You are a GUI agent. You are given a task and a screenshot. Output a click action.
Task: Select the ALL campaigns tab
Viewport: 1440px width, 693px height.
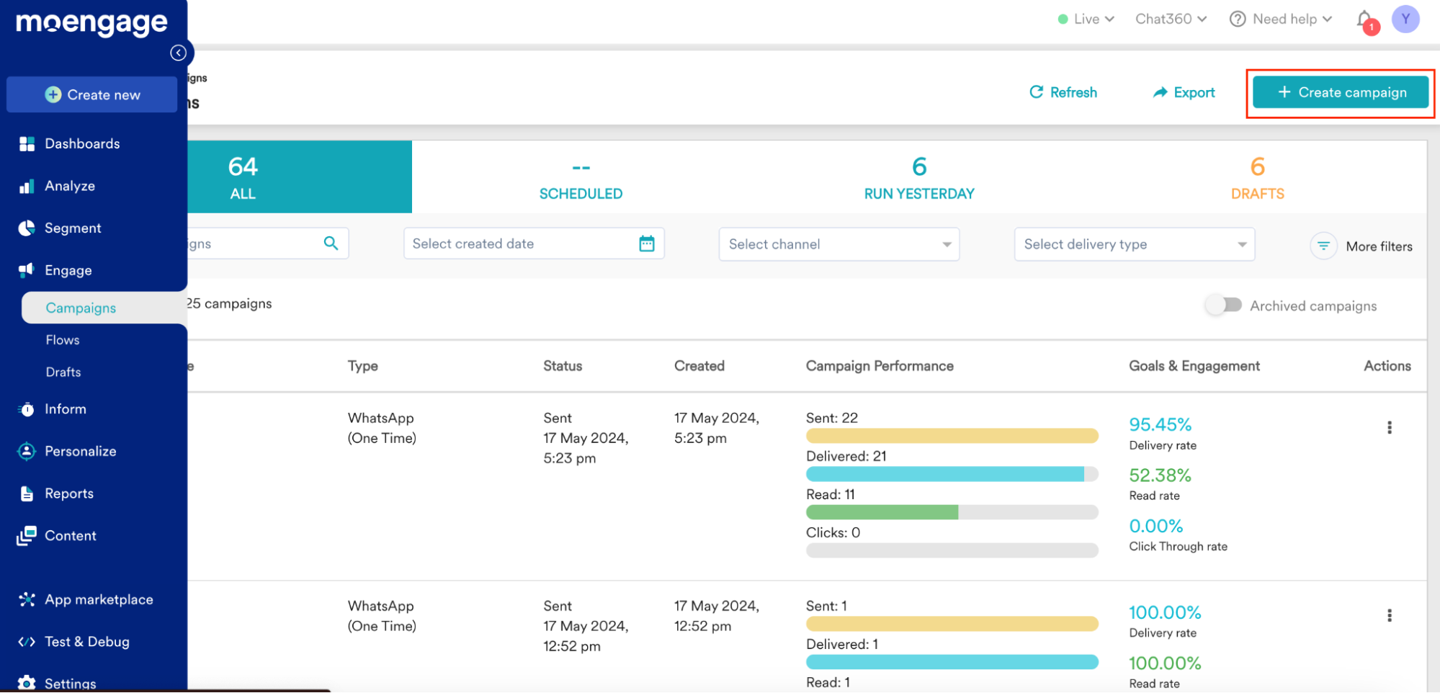[300, 176]
